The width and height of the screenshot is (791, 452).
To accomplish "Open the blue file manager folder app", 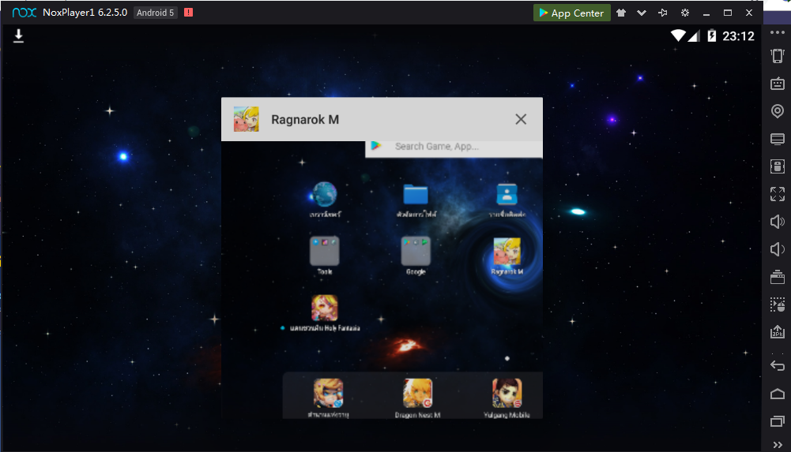I will pyautogui.click(x=416, y=194).
